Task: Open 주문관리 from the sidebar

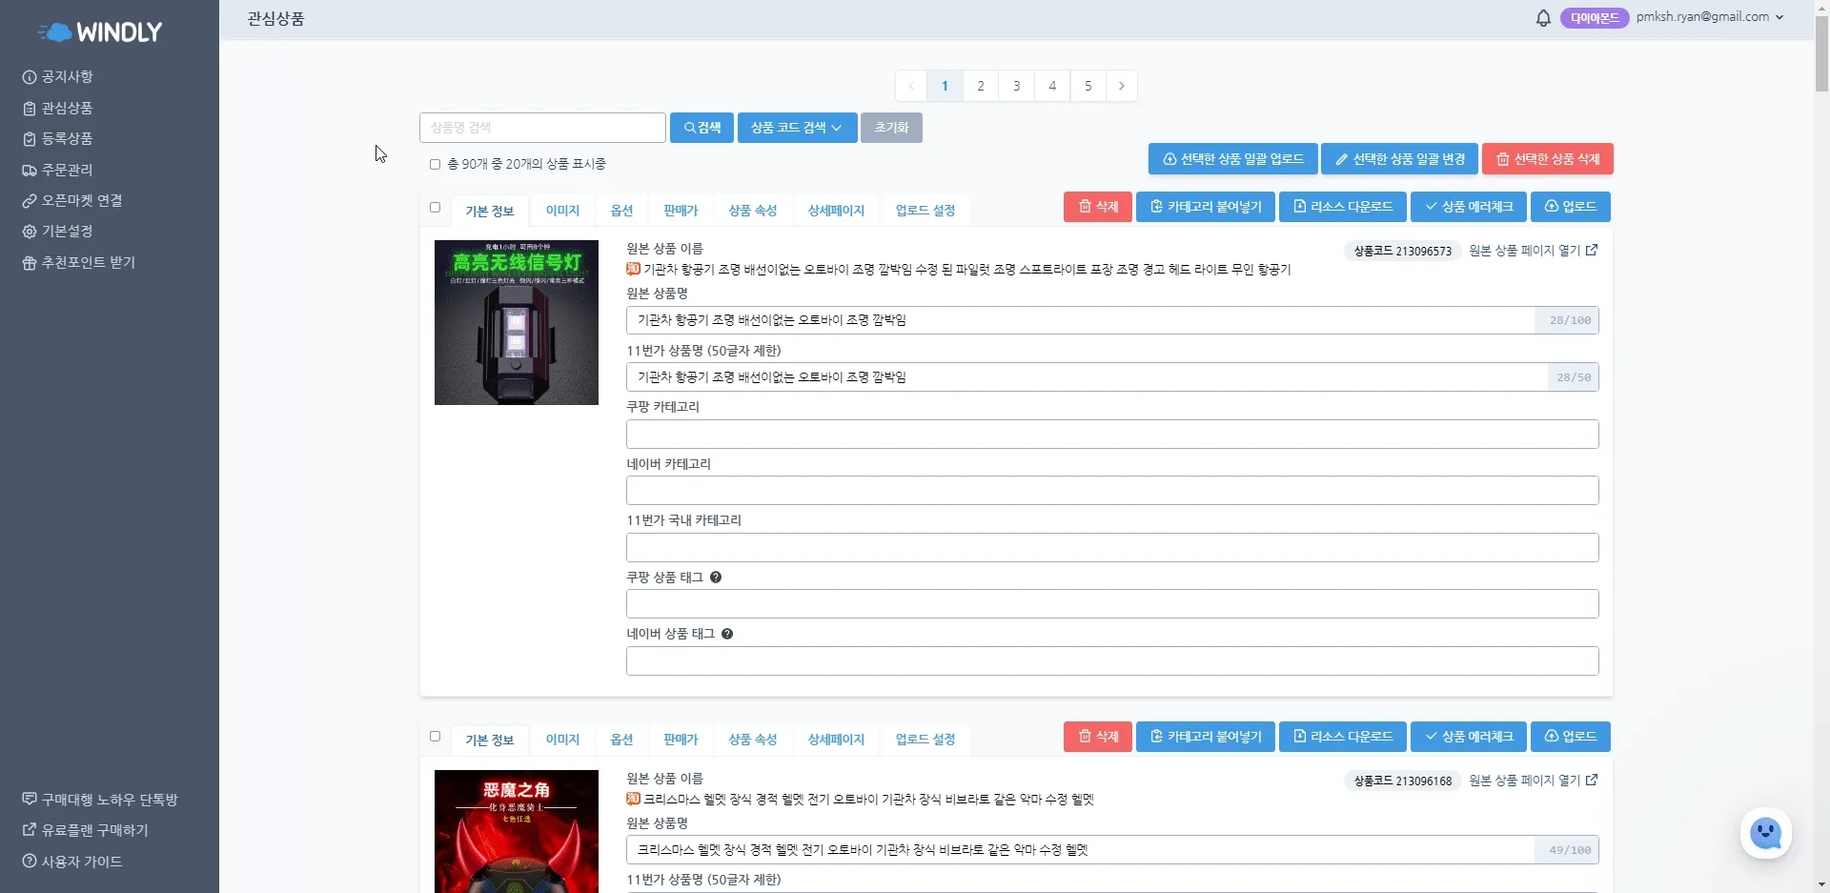Action: [58, 171]
